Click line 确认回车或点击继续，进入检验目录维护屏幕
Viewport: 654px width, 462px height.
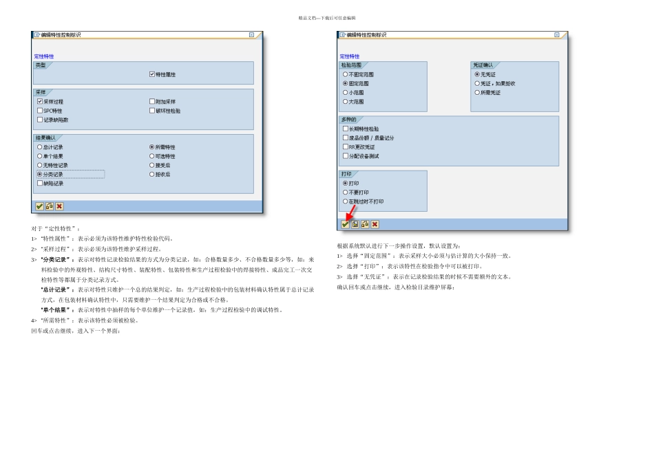(396, 287)
